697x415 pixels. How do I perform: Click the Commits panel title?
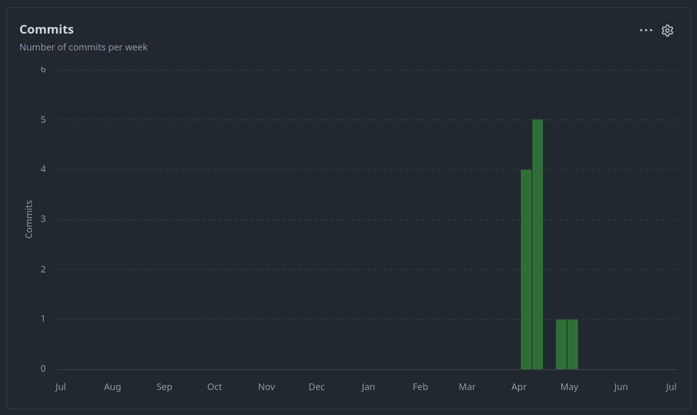(46, 30)
